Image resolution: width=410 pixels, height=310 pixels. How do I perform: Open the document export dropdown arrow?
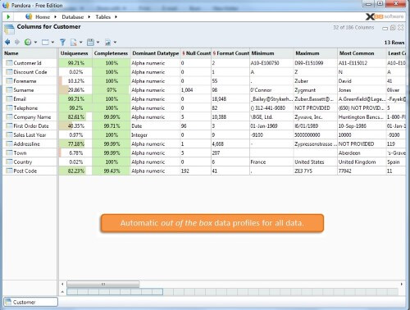click(x=80, y=43)
